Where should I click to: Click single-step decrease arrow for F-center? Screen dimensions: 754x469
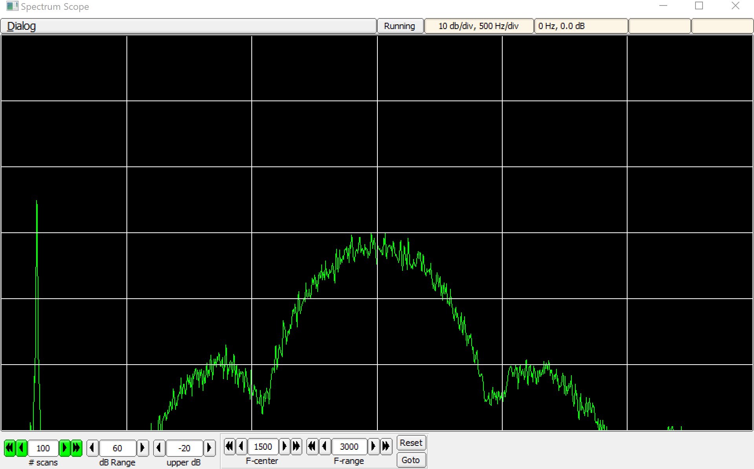click(x=242, y=446)
